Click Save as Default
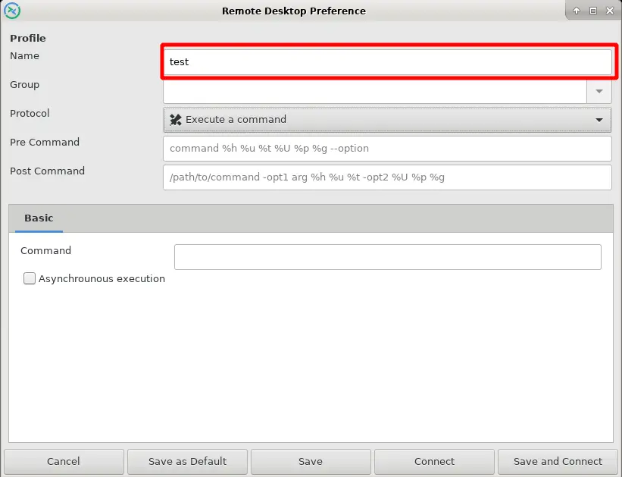Image resolution: width=622 pixels, height=477 pixels. (187, 461)
